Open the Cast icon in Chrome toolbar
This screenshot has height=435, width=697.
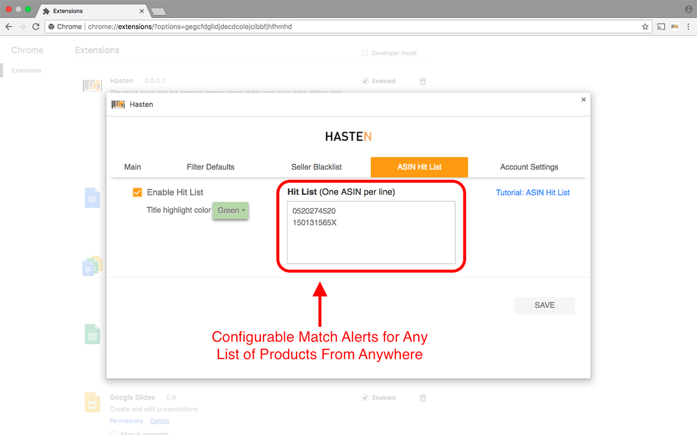coord(661,27)
